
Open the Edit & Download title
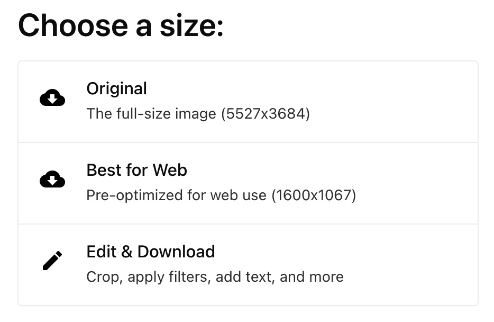tap(150, 251)
